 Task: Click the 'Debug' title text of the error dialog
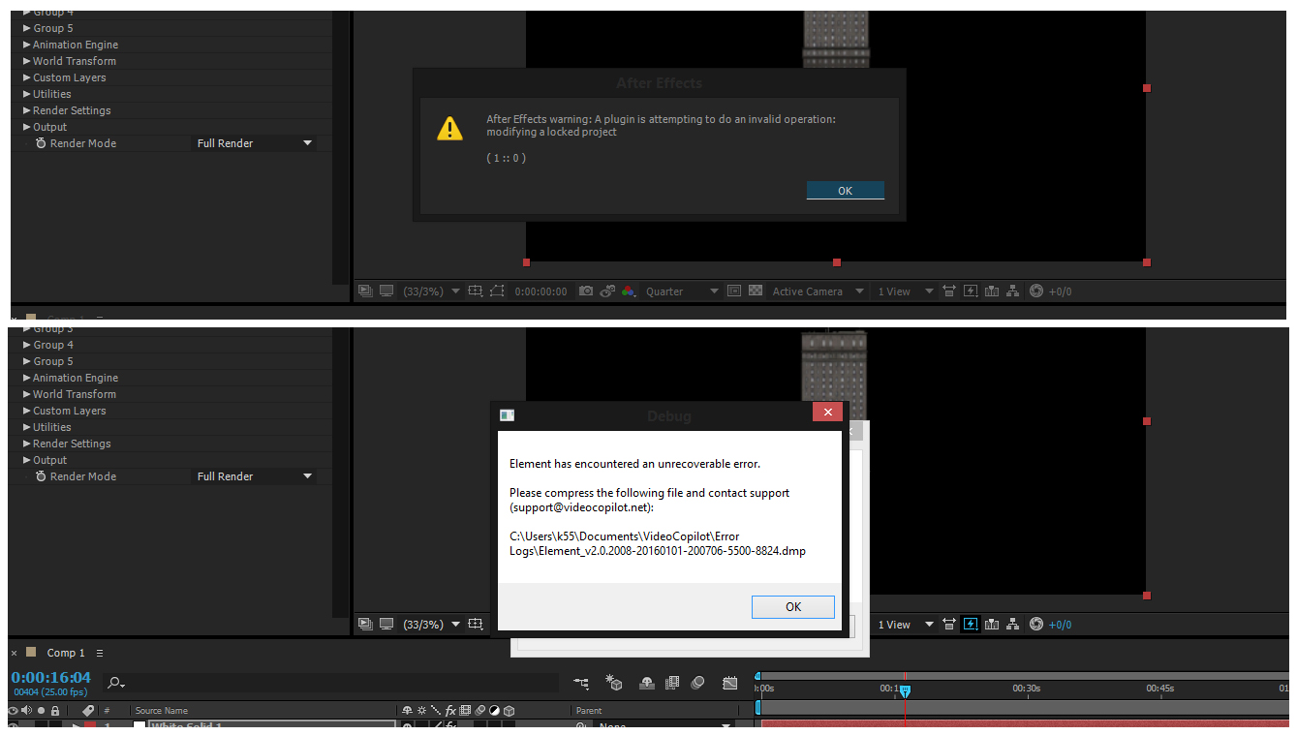[669, 416]
